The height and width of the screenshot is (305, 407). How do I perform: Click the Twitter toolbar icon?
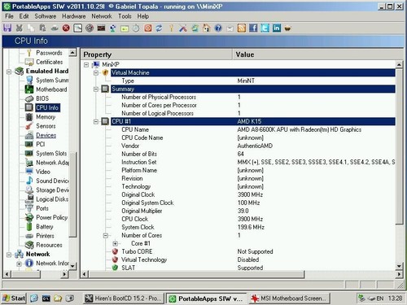click(265, 28)
